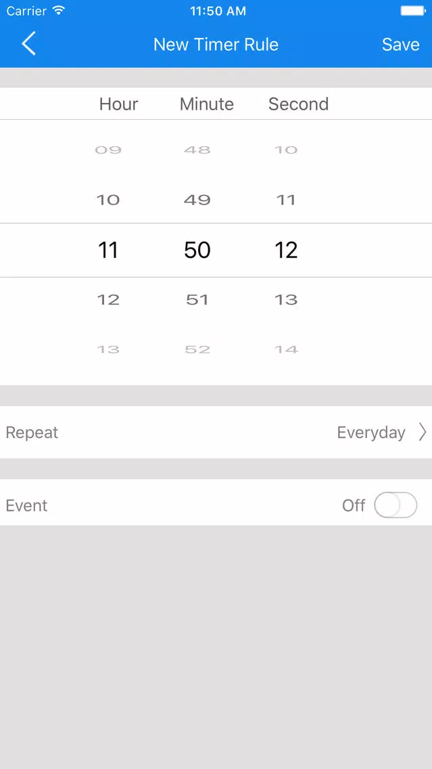Select the Everyday repeat value
This screenshot has height=769, width=432.
[x=370, y=433]
